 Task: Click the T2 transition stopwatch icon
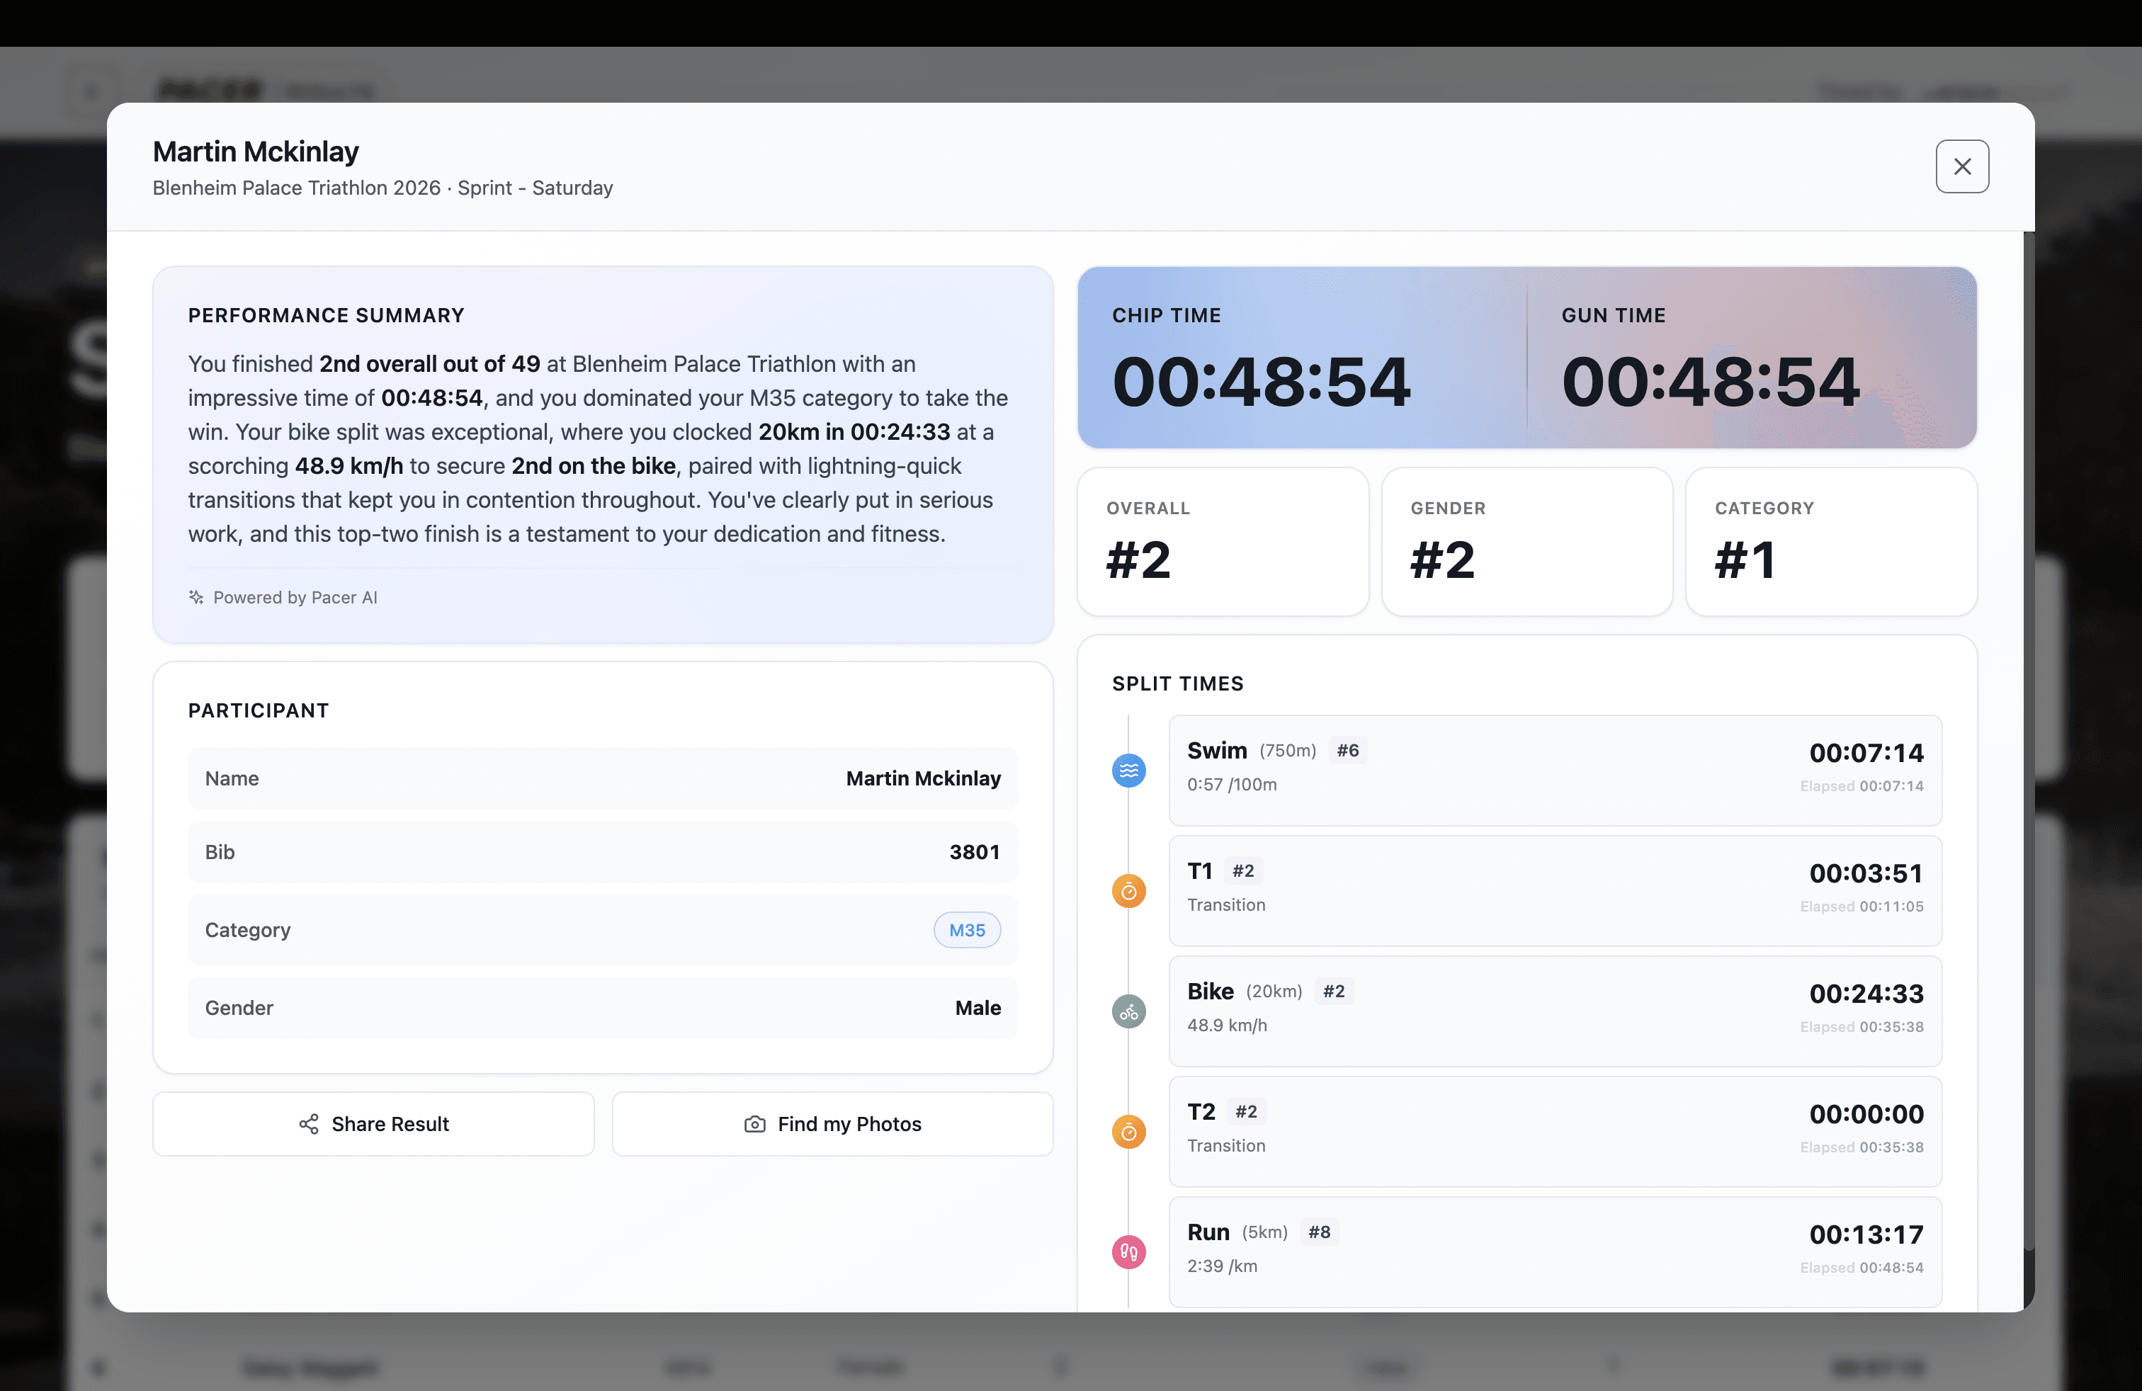(x=1128, y=1132)
